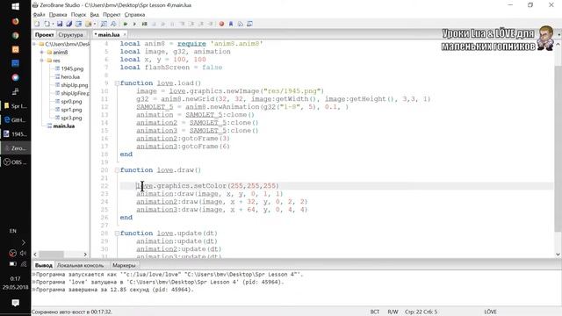This screenshot has width=562, height=316.
Task: Open the Файл menu
Action: tap(39, 15)
